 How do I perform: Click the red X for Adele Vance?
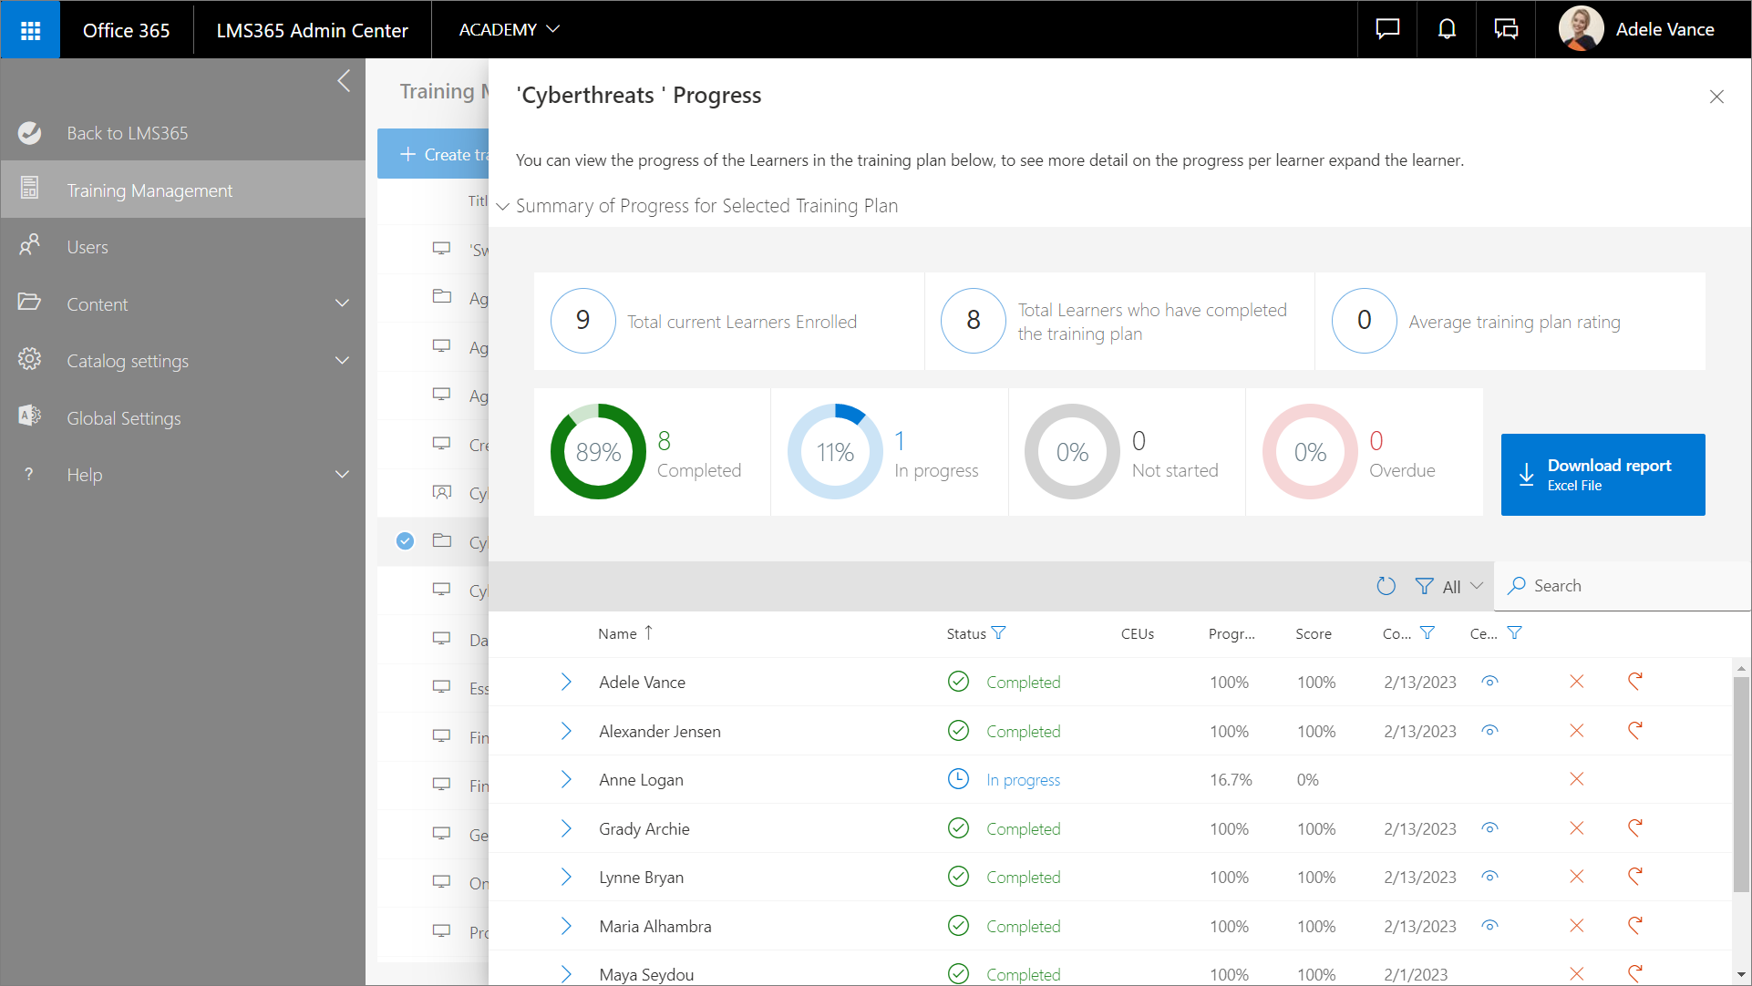[x=1576, y=682]
